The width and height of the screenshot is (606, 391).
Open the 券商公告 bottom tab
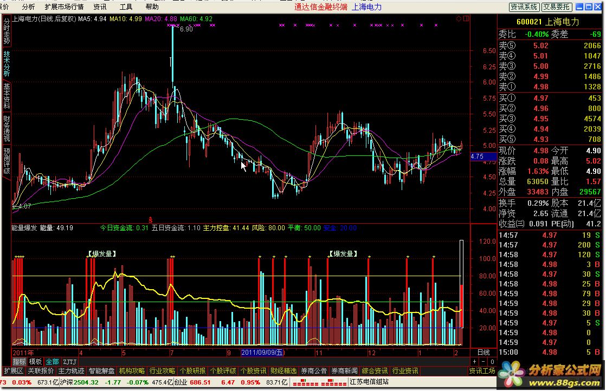tap(314, 371)
